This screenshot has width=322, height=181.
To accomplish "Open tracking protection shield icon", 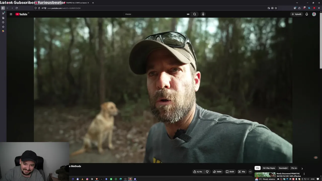I will [35, 8].
